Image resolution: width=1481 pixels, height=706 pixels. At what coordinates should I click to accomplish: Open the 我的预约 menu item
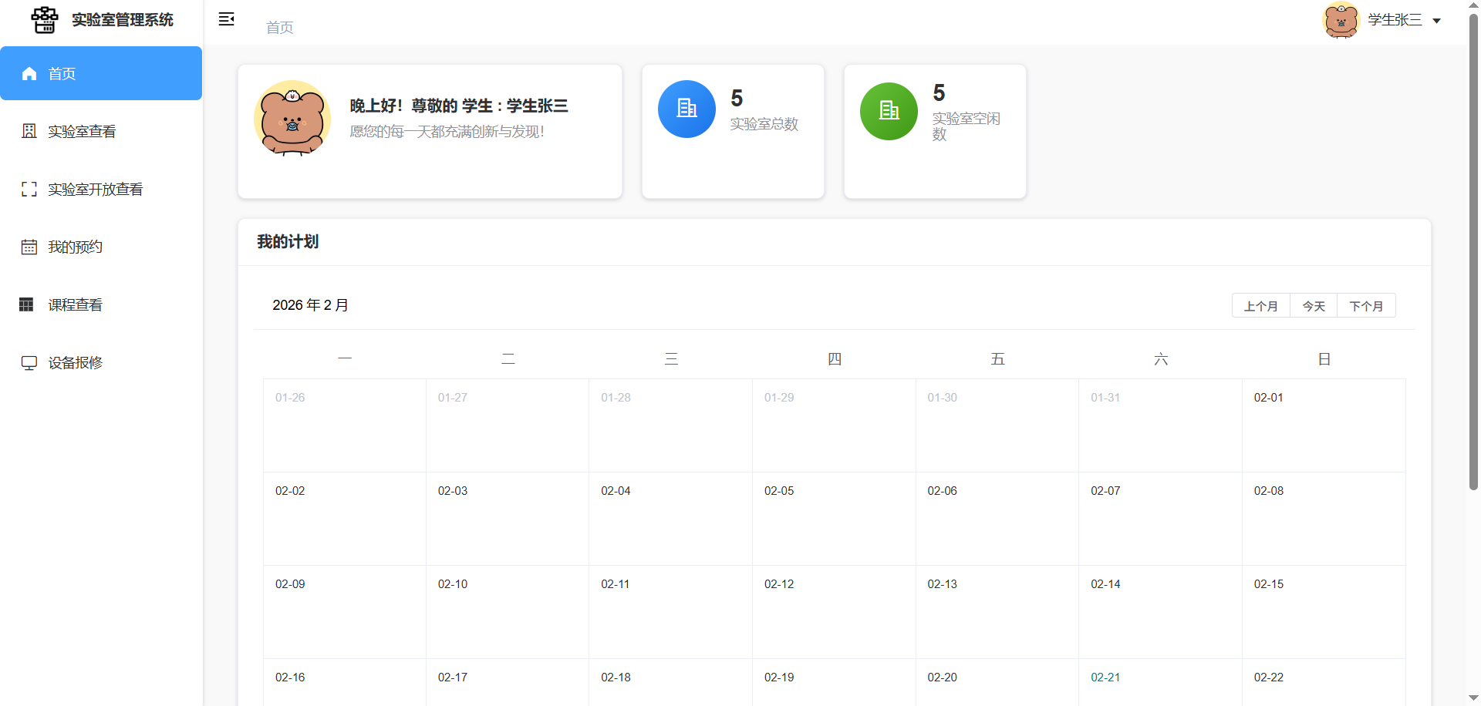(x=101, y=247)
